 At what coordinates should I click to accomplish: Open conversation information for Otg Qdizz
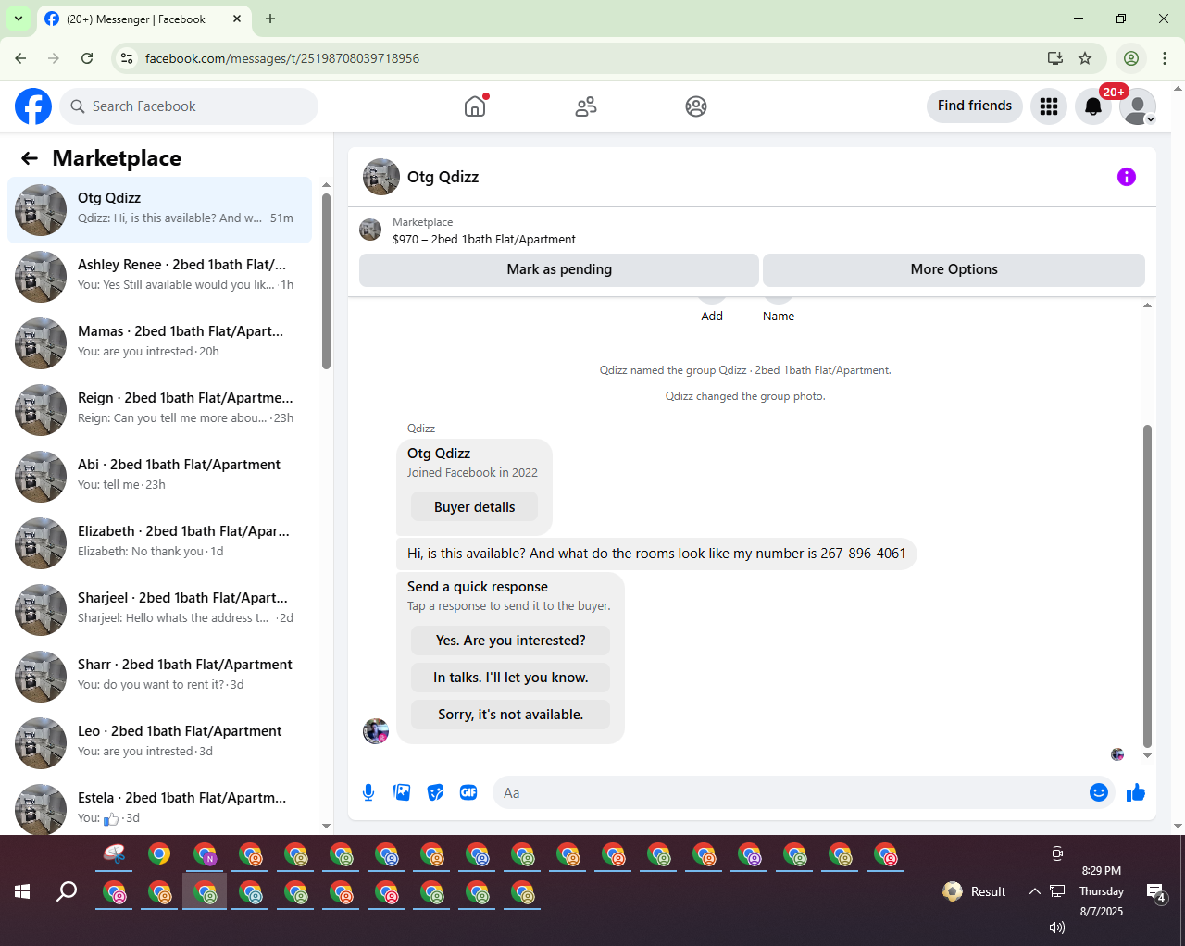[x=1127, y=177]
